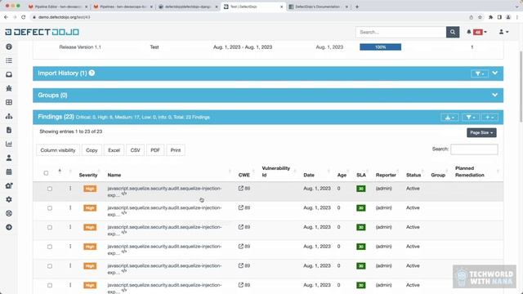
Task: Open the Calendar icon in sidebar
Action: click(x=9, y=171)
